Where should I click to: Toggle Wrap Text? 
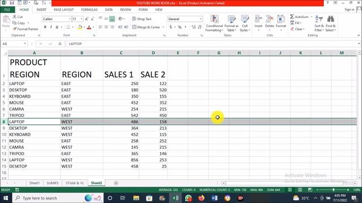coord(142,19)
